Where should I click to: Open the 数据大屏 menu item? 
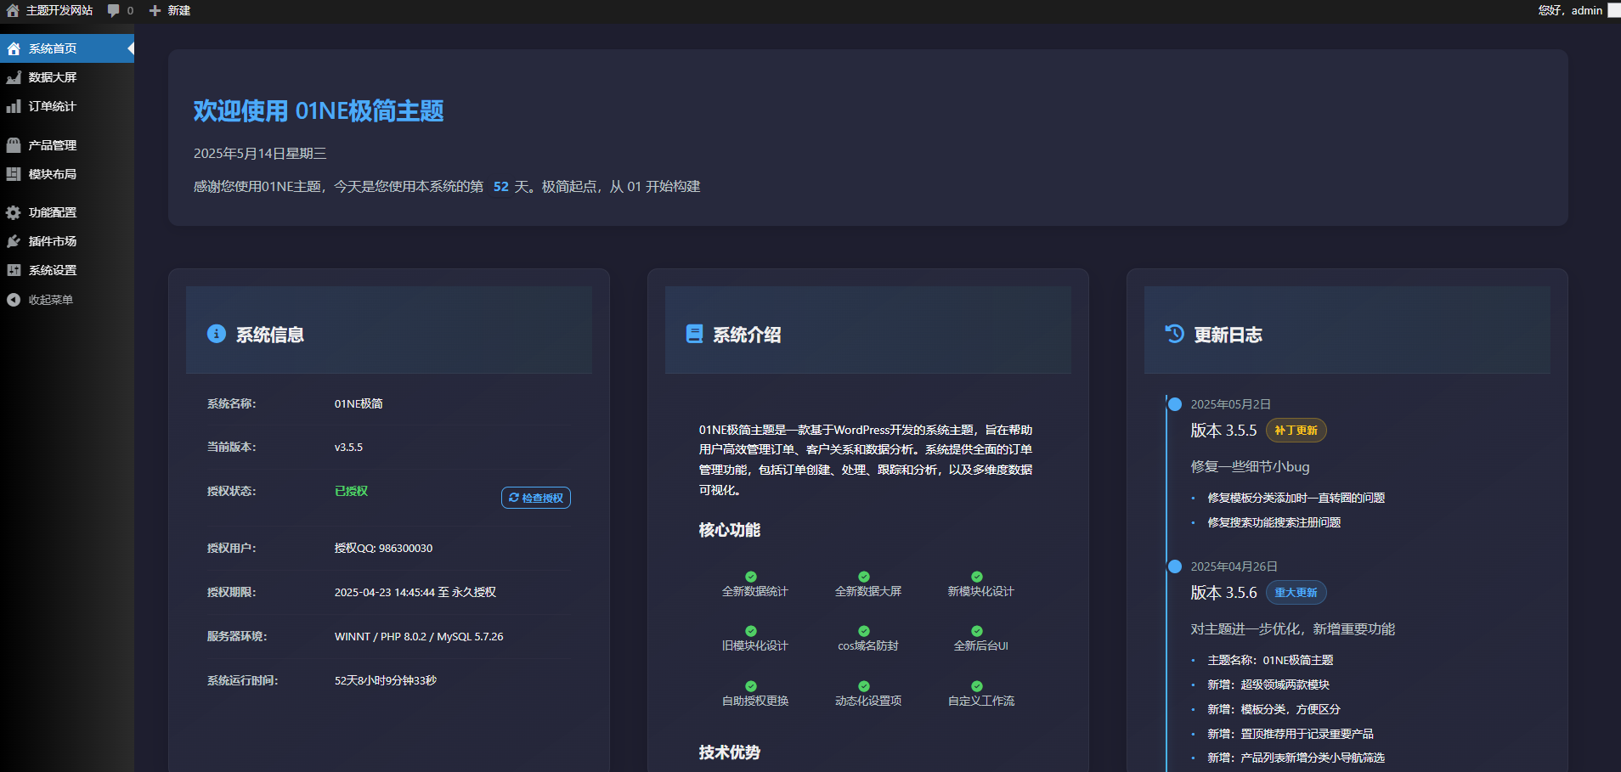coord(67,77)
